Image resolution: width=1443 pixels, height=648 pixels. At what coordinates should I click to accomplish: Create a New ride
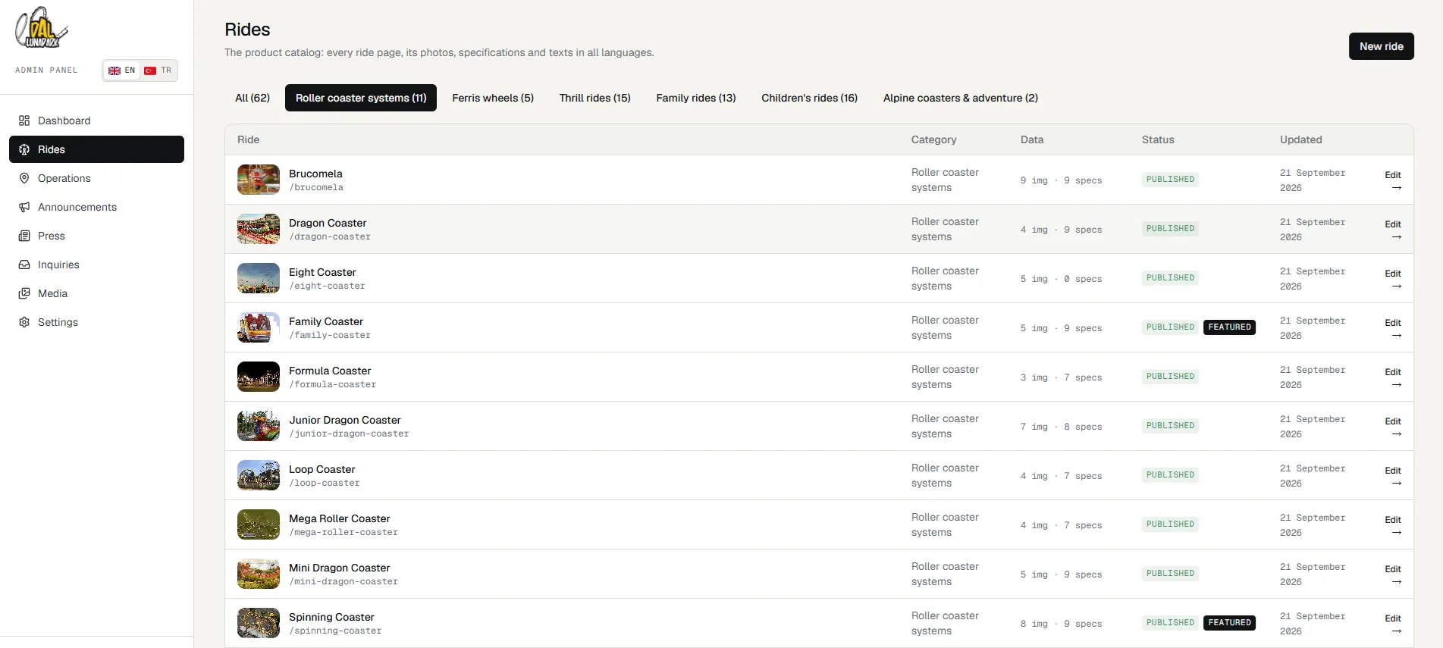point(1381,46)
